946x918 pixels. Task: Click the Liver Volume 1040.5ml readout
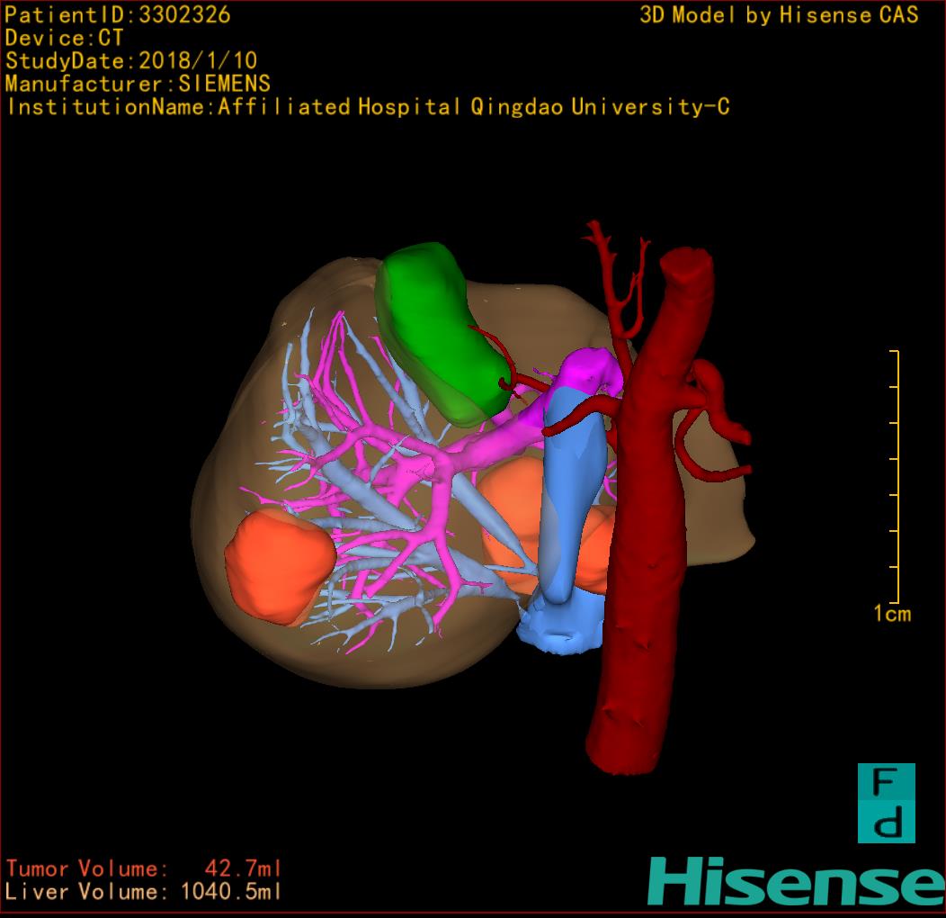coord(144,892)
